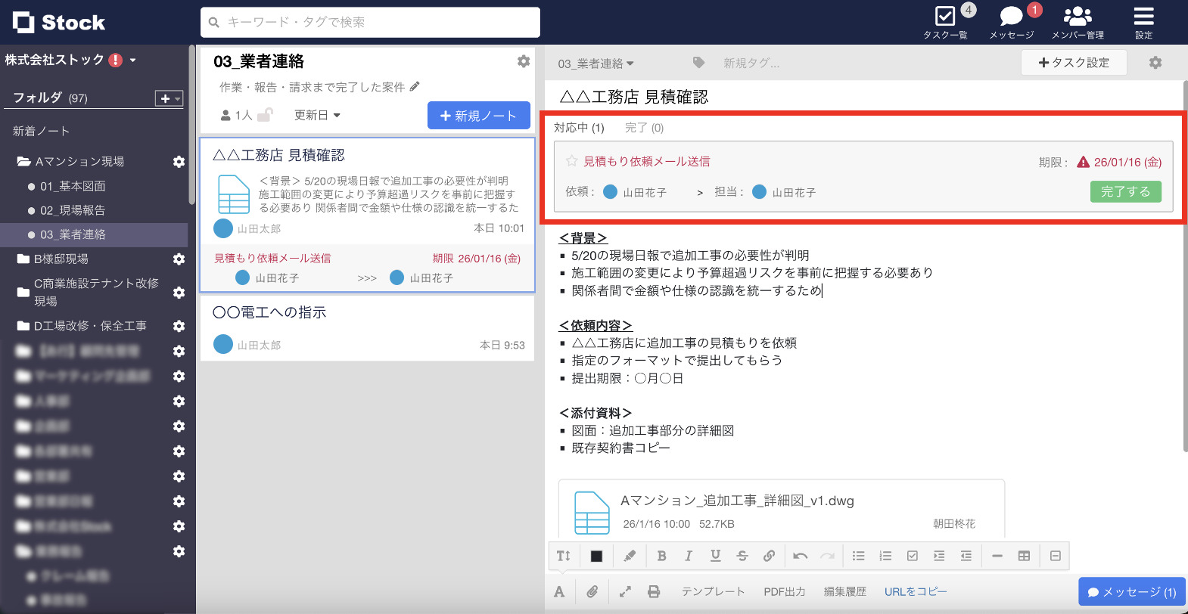1188x614 pixels.
Task: Open Messages in the top bar
Action: pos(1011,16)
